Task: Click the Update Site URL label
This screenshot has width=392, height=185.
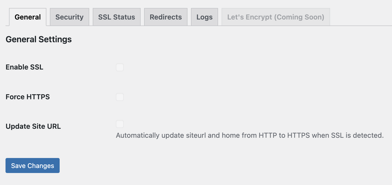Action: tap(33, 126)
